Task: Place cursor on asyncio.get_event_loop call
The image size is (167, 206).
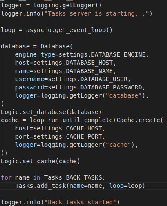Action: [69, 30]
